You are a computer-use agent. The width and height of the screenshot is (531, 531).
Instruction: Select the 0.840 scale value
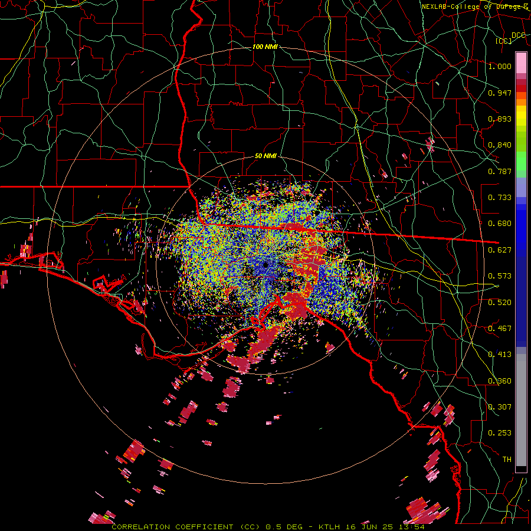pos(500,145)
